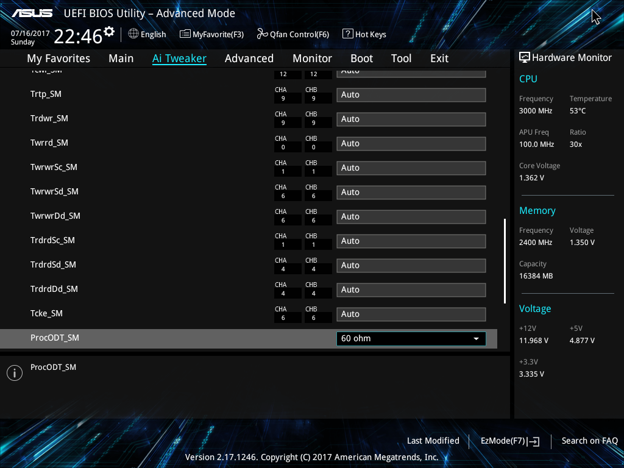This screenshot has width=624, height=468.
Task: Click the ProcODT_SM dropdown arrow
Action: pyautogui.click(x=476, y=339)
